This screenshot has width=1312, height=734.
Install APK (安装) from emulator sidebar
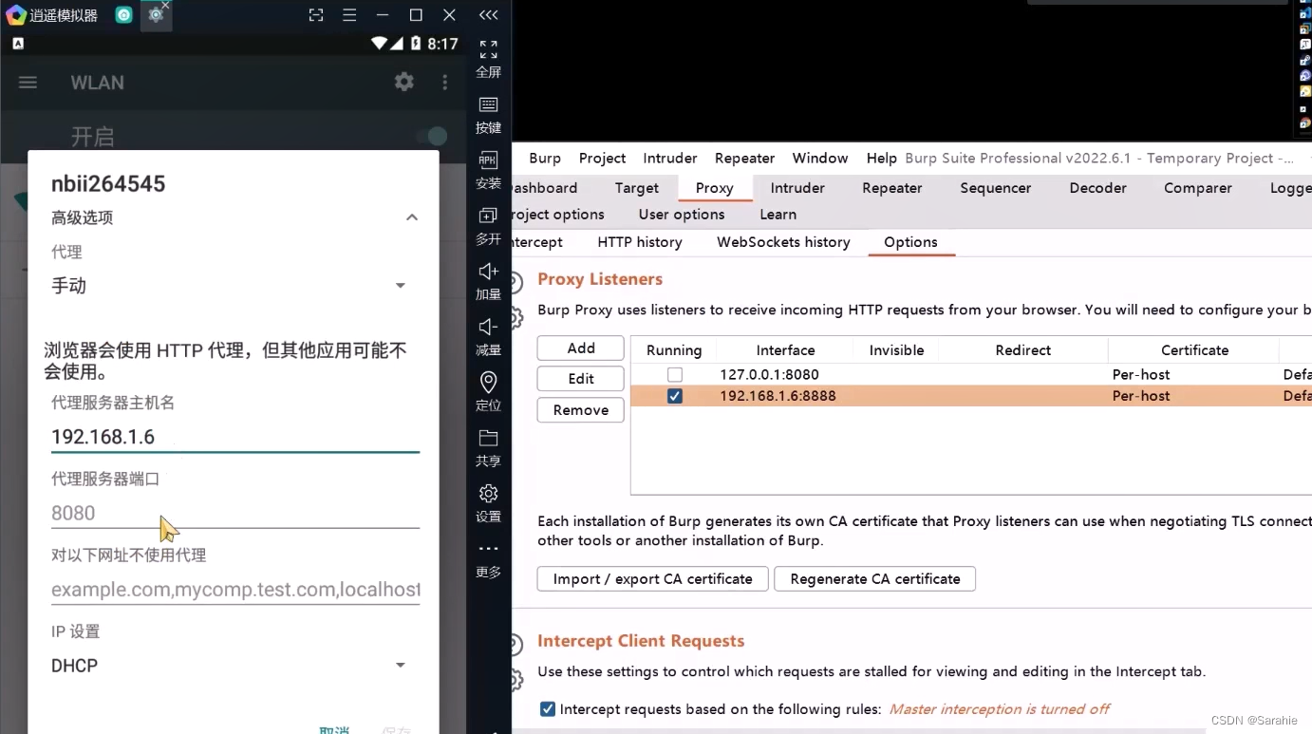click(488, 170)
